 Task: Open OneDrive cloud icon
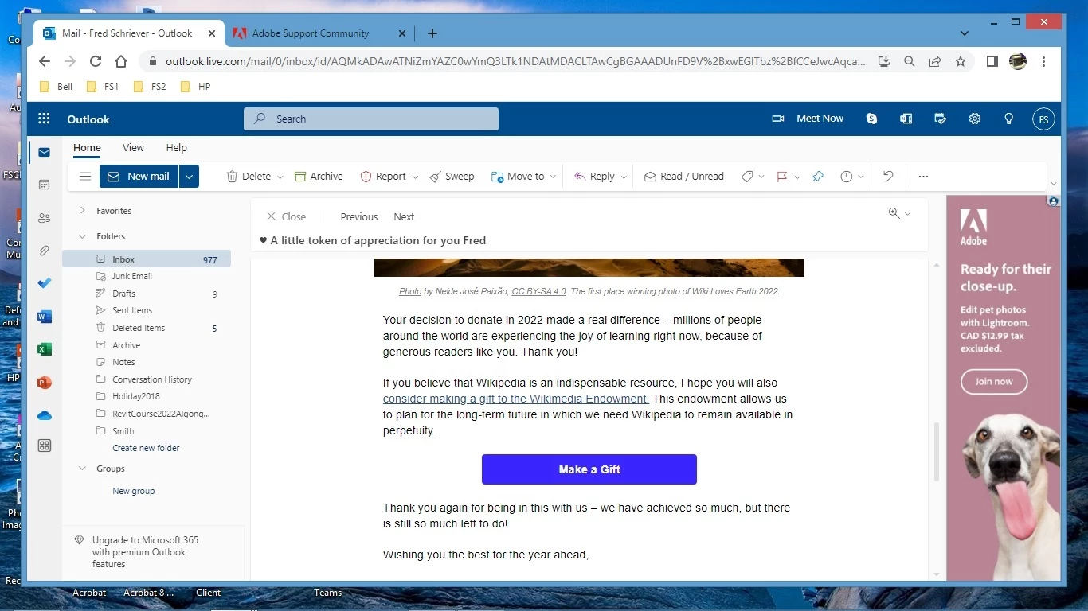coord(45,415)
